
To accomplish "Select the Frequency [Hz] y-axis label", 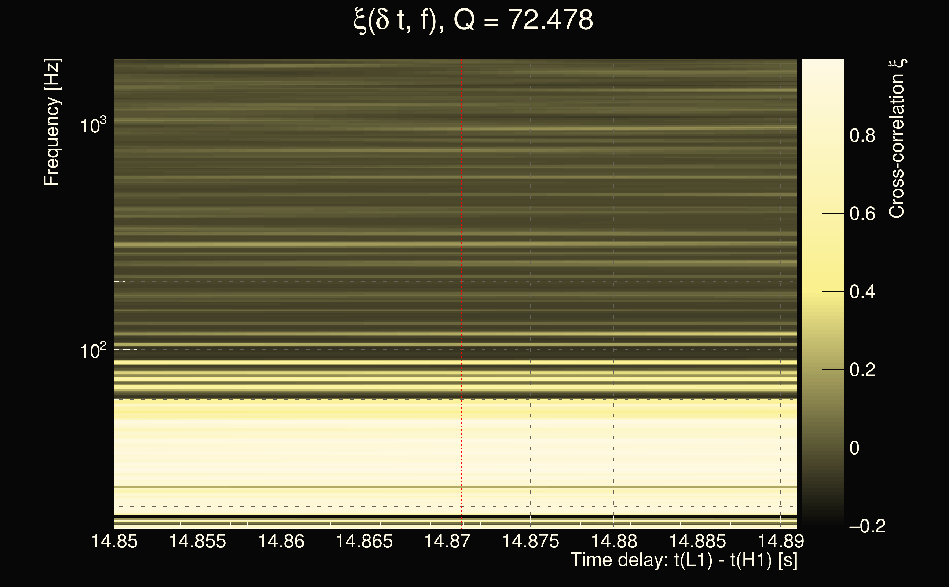I will [52, 122].
